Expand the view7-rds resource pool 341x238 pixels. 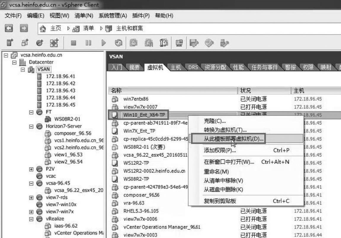tap(31, 197)
